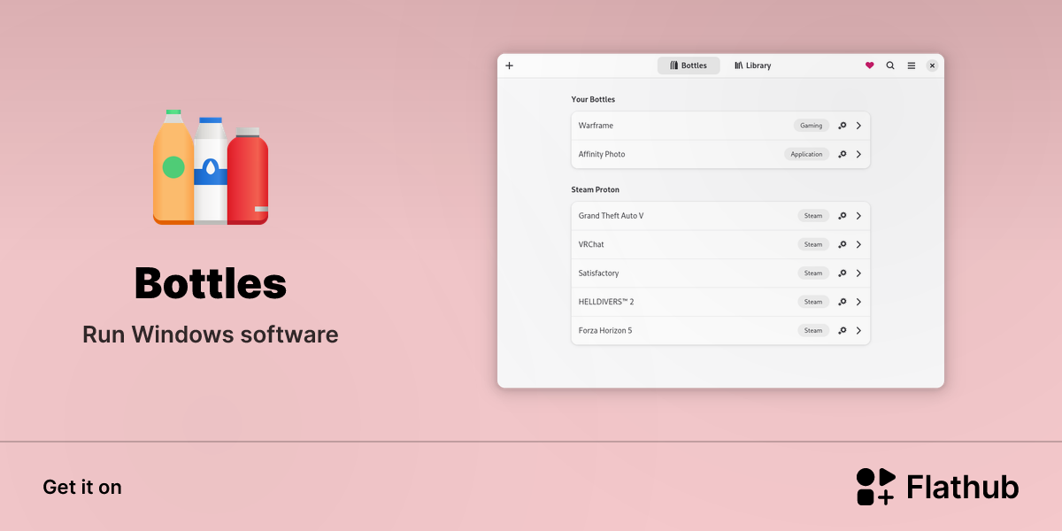This screenshot has width=1062, height=531.
Task: Click the Gaming tag on Warframe
Action: coord(812,126)
